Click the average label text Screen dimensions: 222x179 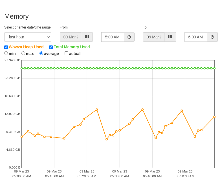51,54
